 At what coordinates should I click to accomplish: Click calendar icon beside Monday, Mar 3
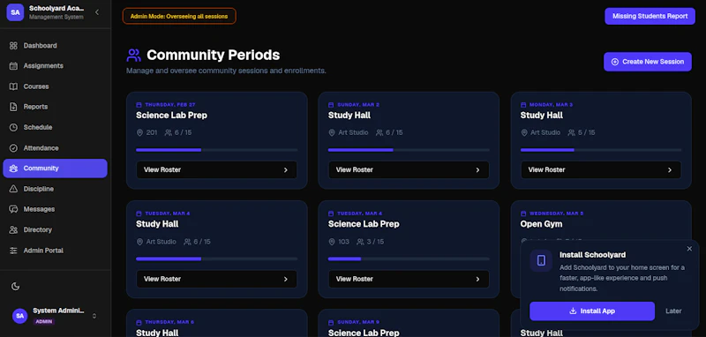point(523,104)
